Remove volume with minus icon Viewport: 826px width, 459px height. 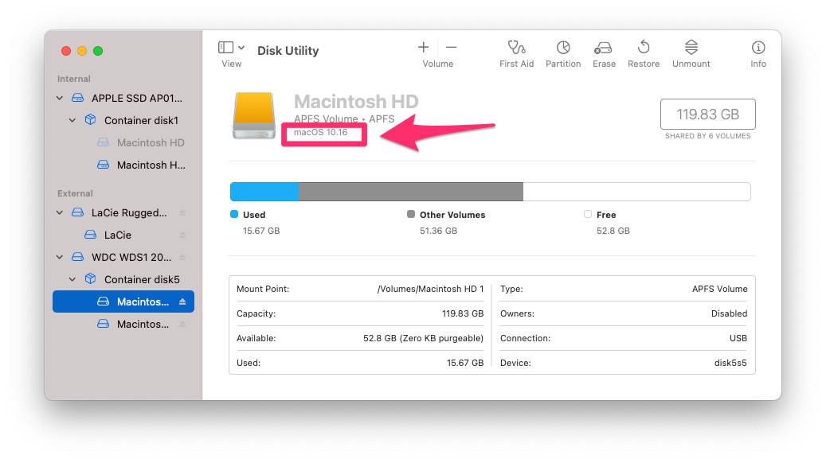pos(451,48)
